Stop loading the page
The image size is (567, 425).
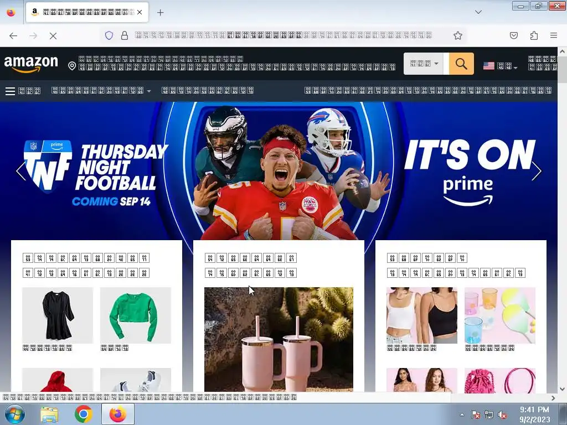tap(53, 36)
